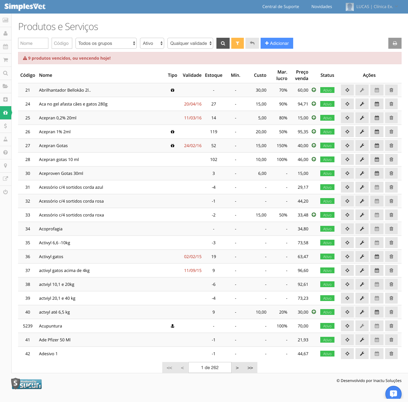
Task: Click the gray undo arrow button
Action: pos(252,43)
